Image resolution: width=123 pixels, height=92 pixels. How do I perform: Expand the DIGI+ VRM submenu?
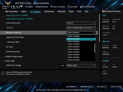click(10, 61)
